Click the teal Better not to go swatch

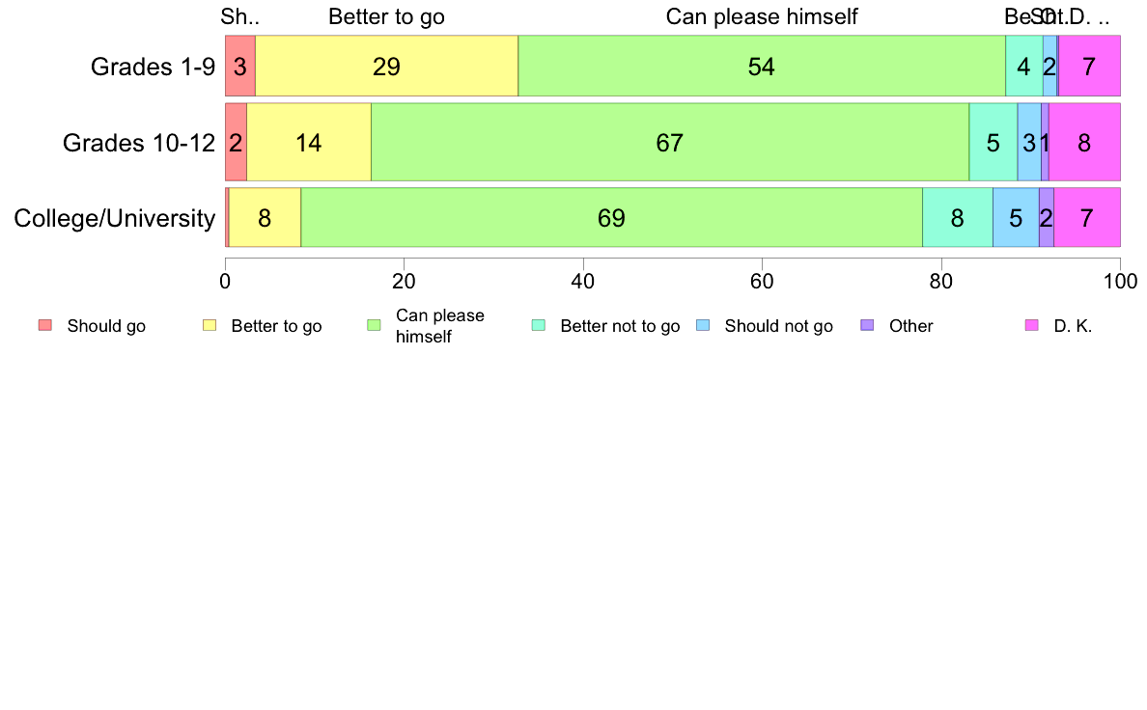coord(539,325)
